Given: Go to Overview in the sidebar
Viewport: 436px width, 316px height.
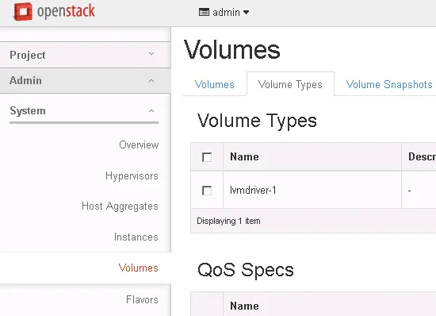Looking at the screenshot, I should coord(139,145).
